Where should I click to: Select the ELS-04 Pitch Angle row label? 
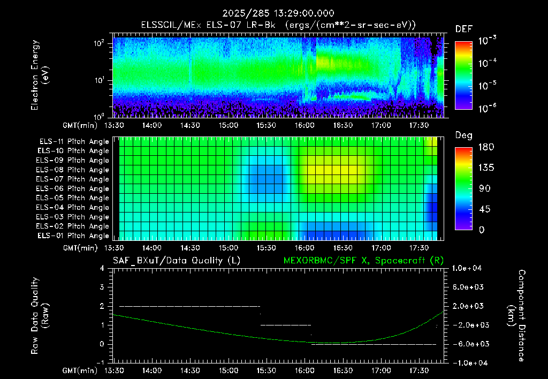pos(73,208)
